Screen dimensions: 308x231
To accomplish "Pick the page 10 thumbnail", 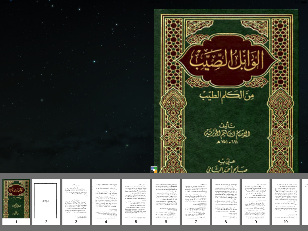I will click(x=286, y=202).
